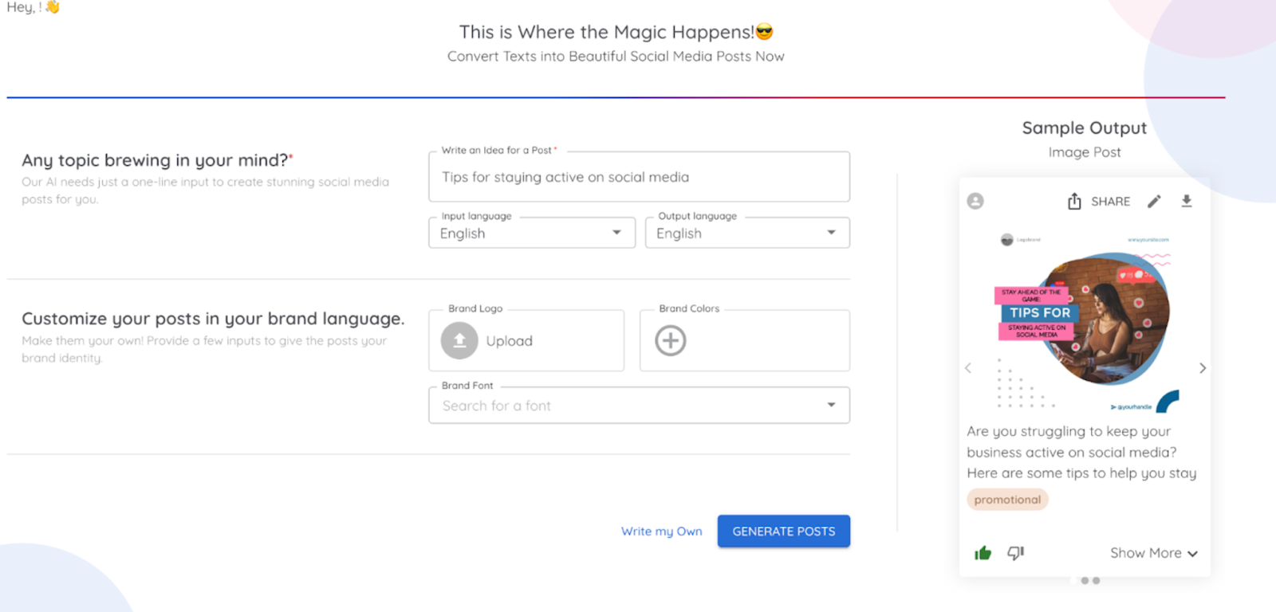Advance to next sample image with right chevron
This screenshot has height=612, width=1276.
pos(1203,368)
